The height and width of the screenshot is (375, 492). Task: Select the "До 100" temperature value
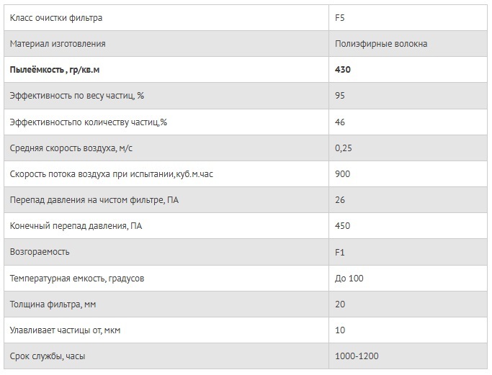tap(349, 278)
